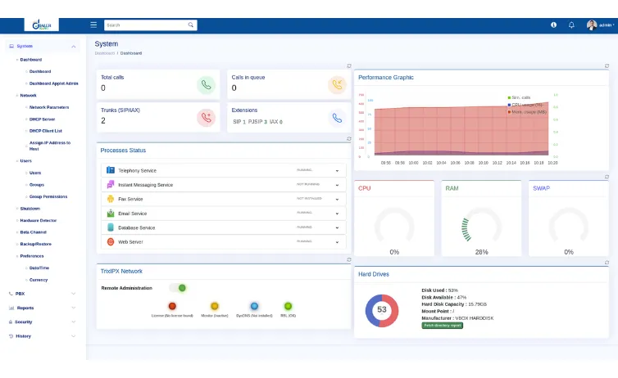The height and width of the screenshot is (378, 618).
Task: Refresh the Performance Graphic applet
Action: click(607, 65)
